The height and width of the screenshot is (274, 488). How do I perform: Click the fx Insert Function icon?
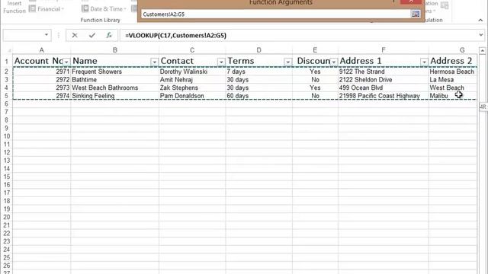pos(109,36)
